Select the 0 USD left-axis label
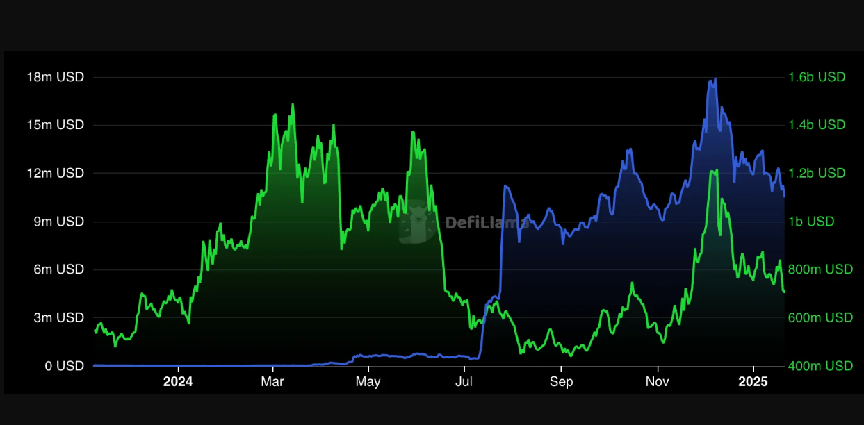The height and width of the screenshot is (425, 864). tap(64, 366)
